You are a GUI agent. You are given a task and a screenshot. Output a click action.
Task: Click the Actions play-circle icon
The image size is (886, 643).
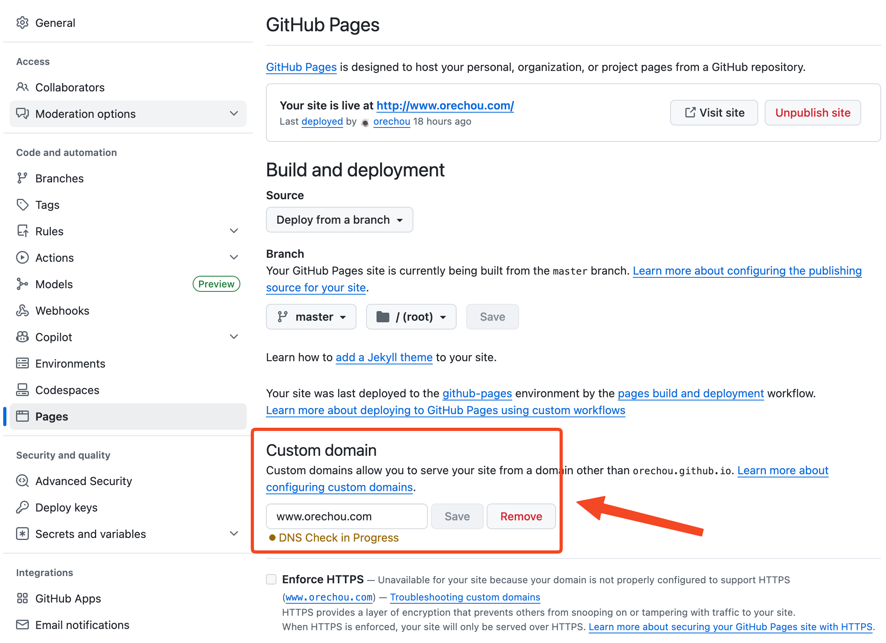pos(22,257)
